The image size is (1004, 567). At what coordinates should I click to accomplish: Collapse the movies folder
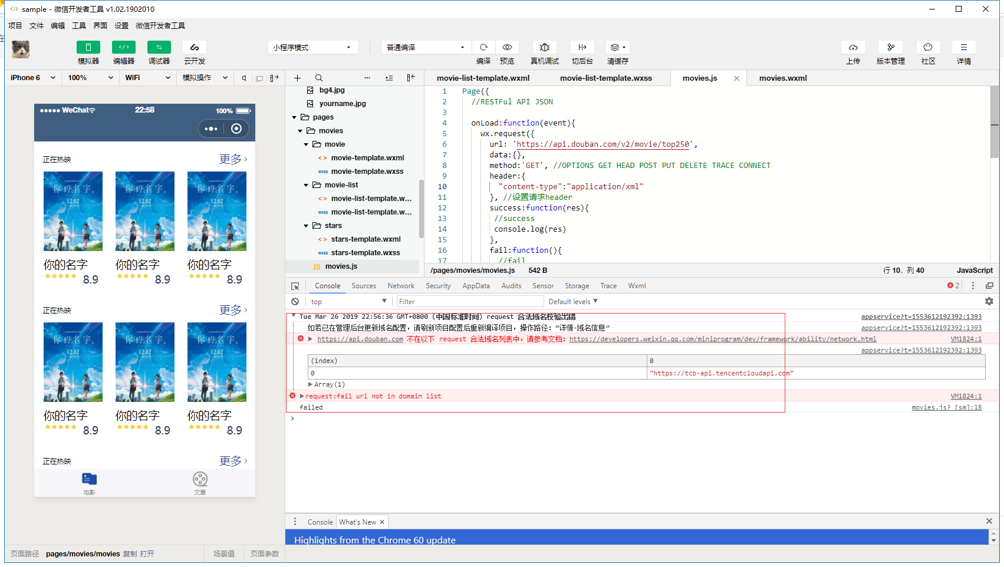click(300, 131)
